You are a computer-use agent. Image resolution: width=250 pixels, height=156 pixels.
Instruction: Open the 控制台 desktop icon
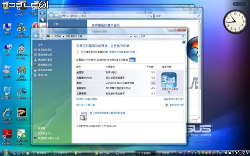click(x=7, y=72)
